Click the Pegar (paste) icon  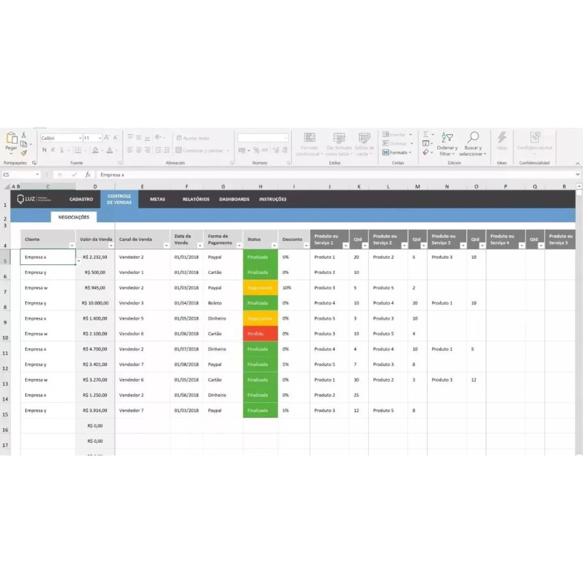[x=11, y=139]
